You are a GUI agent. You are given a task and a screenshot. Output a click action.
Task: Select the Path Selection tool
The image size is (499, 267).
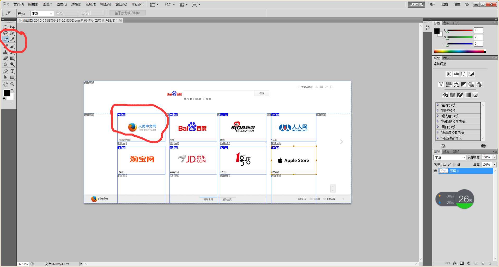coord(5,77)
